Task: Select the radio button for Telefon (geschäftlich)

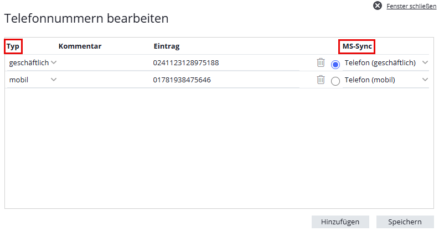Action: click(x=335, y=64)
